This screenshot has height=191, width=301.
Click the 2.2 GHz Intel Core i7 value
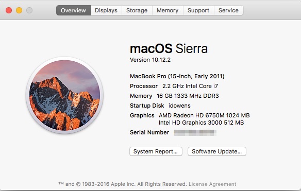pos(190,86)
